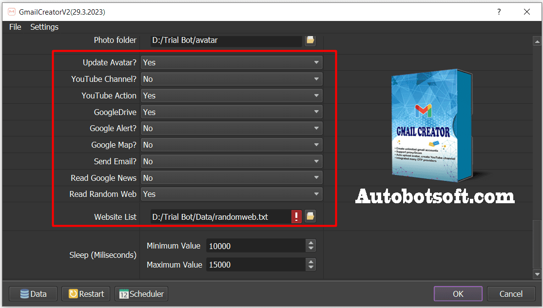Click the scrollbar down arrow
Screen dimensions: 543x308
click(537, 274)
